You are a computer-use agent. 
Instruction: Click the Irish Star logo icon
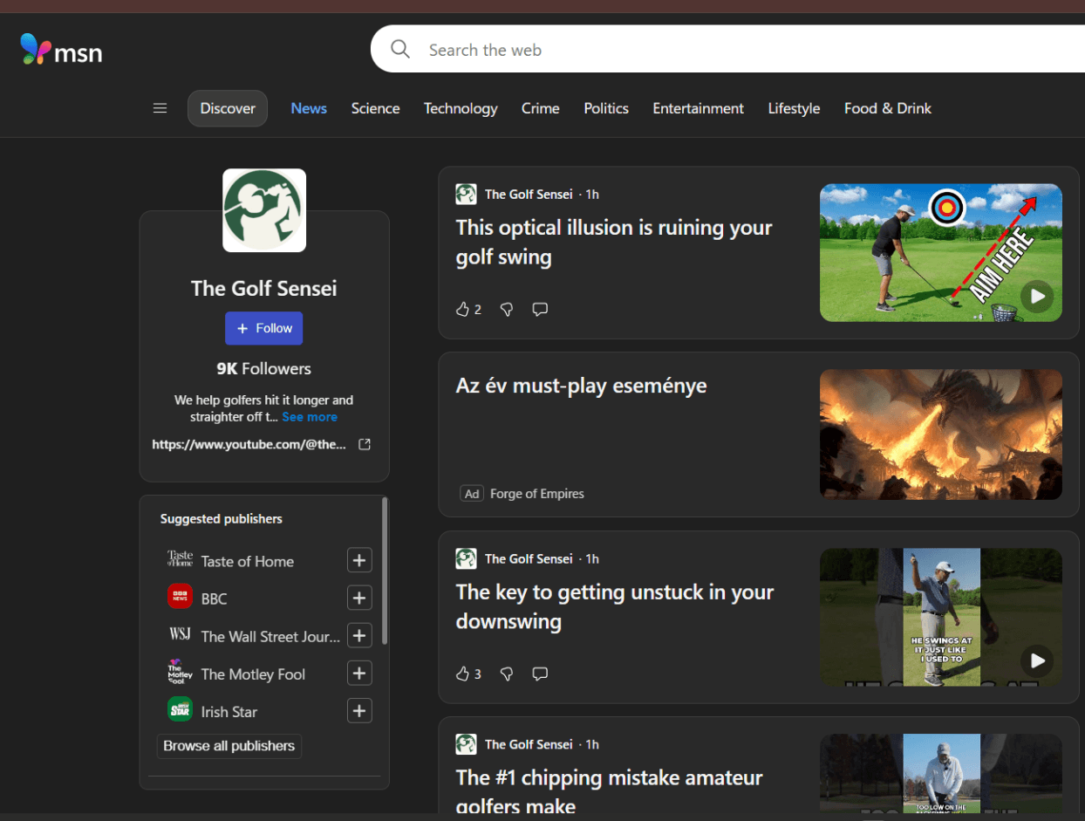180,709
